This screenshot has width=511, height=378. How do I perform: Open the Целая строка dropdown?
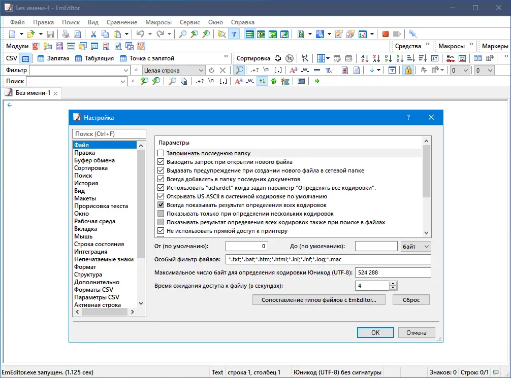tap(174, 71)
